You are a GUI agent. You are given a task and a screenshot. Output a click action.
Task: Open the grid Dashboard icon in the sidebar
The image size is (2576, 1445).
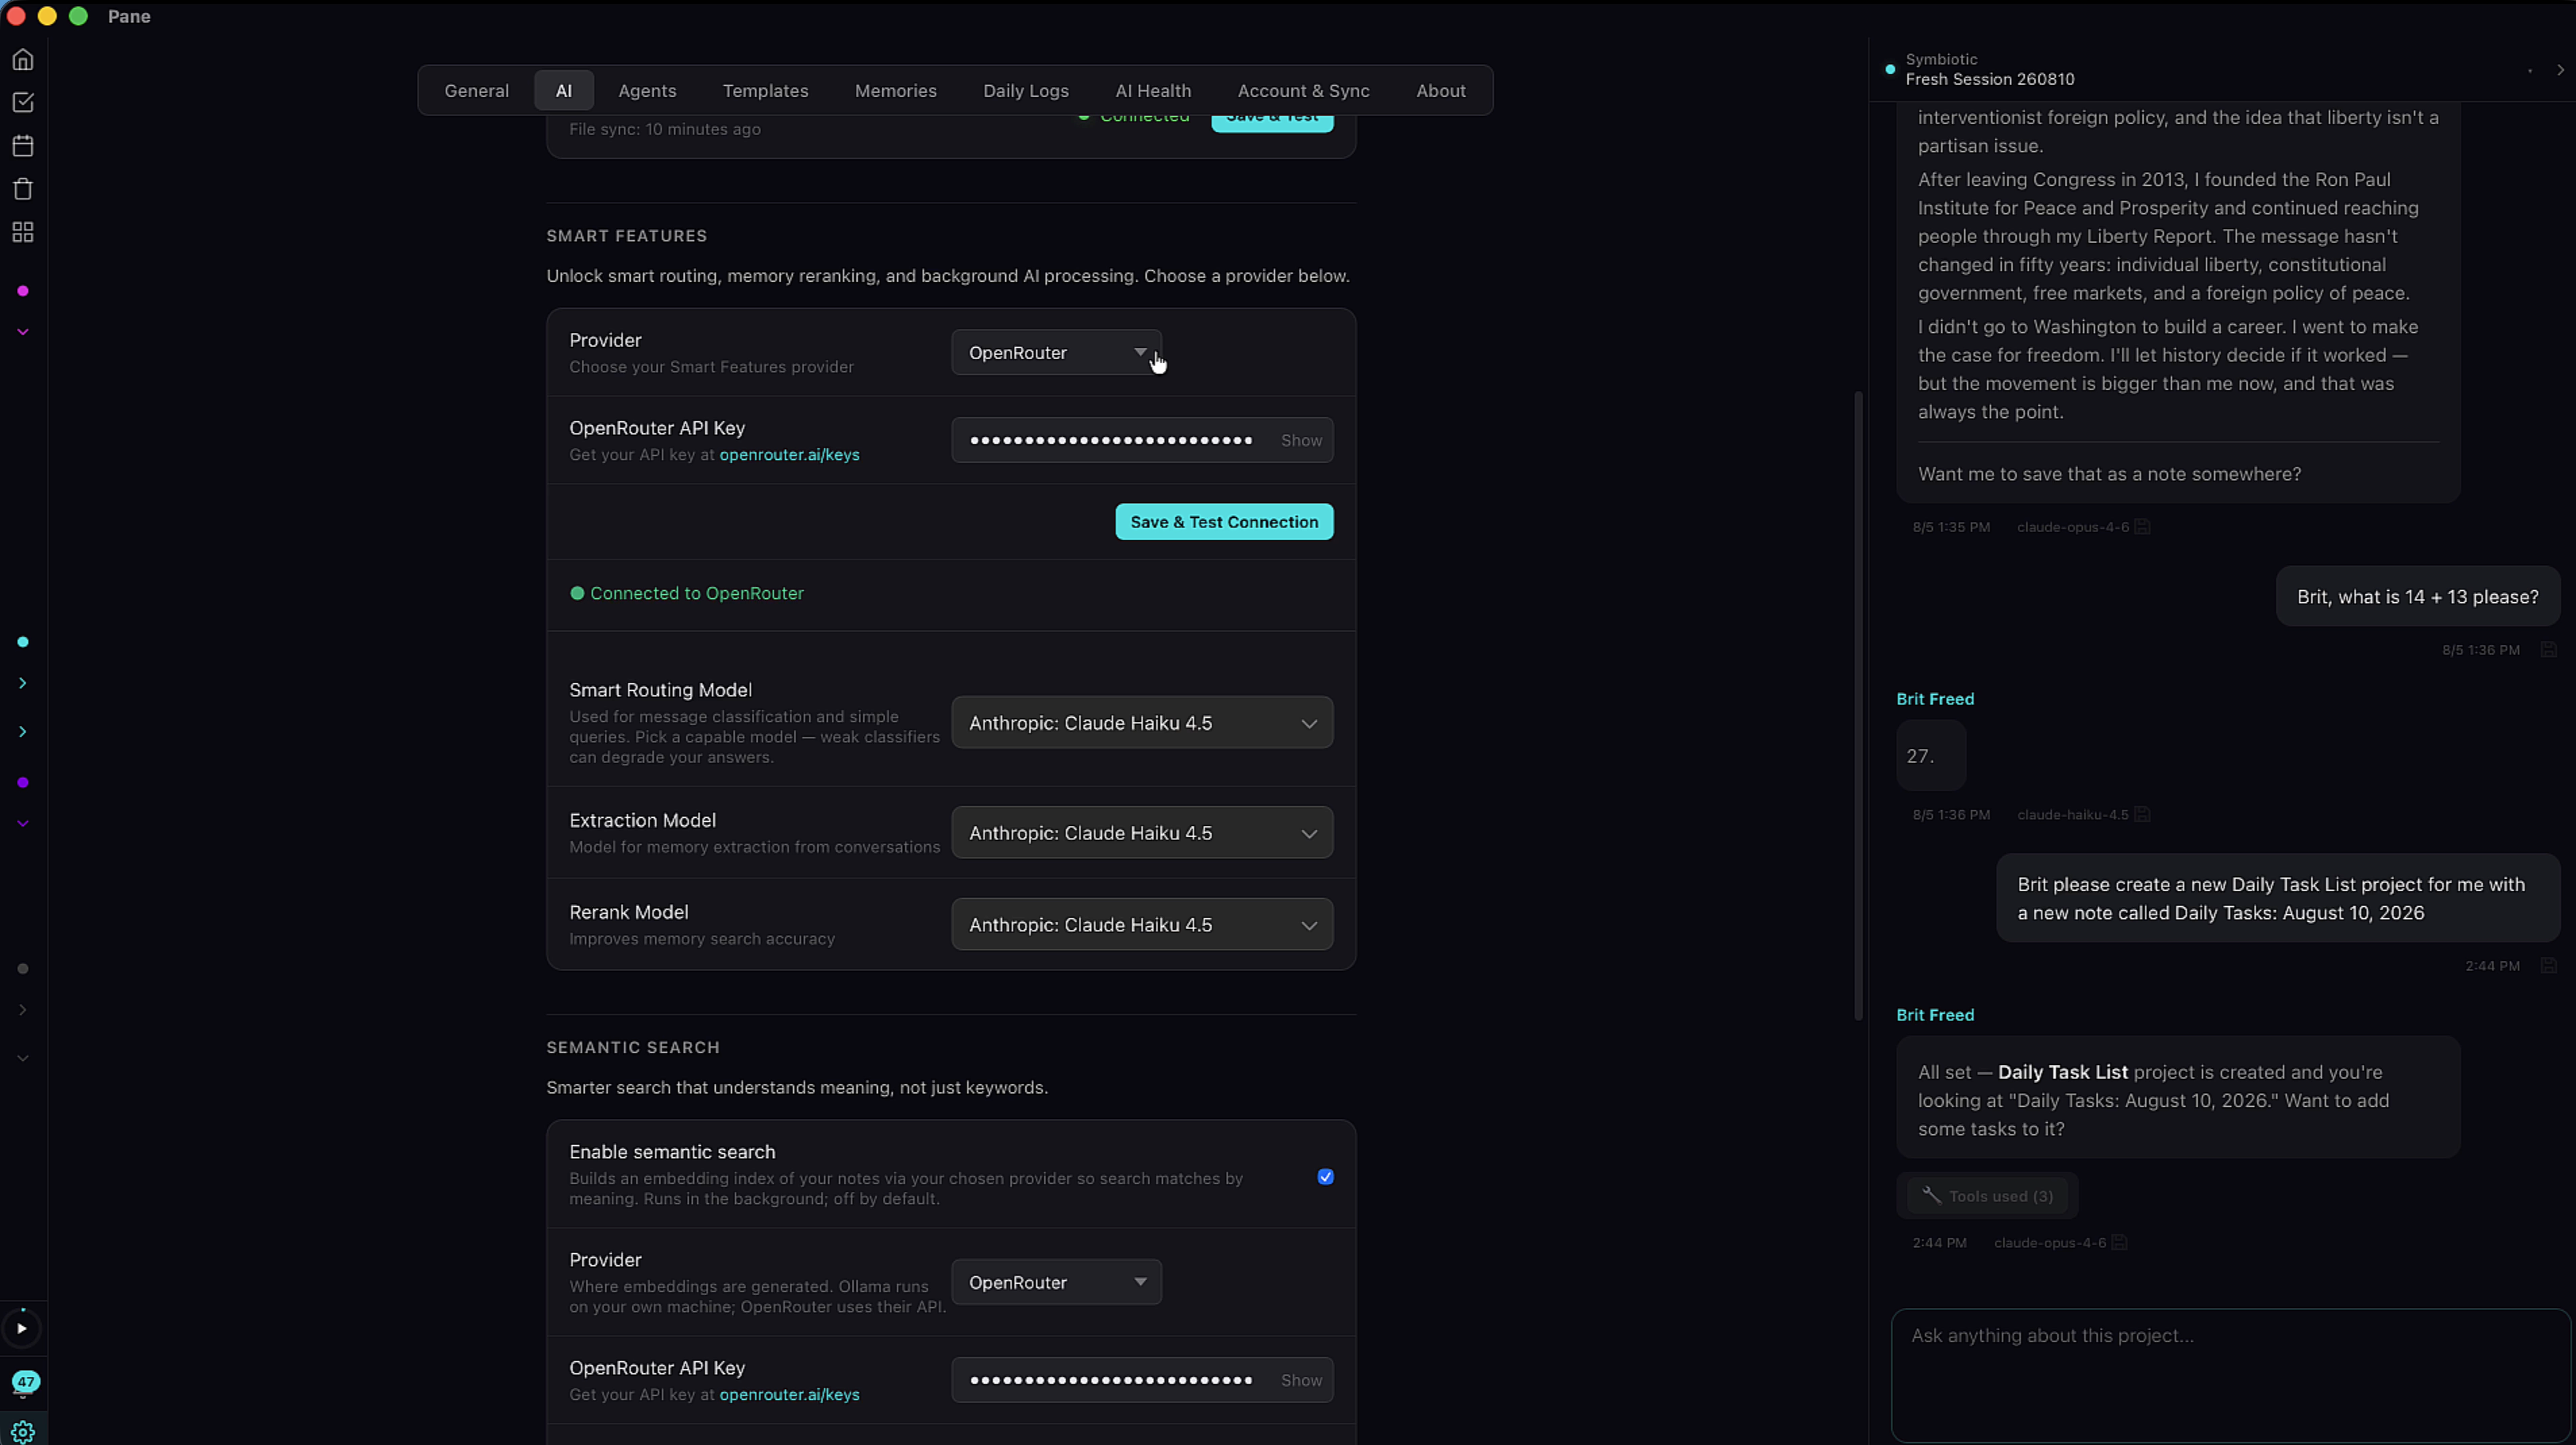(23, 232)
